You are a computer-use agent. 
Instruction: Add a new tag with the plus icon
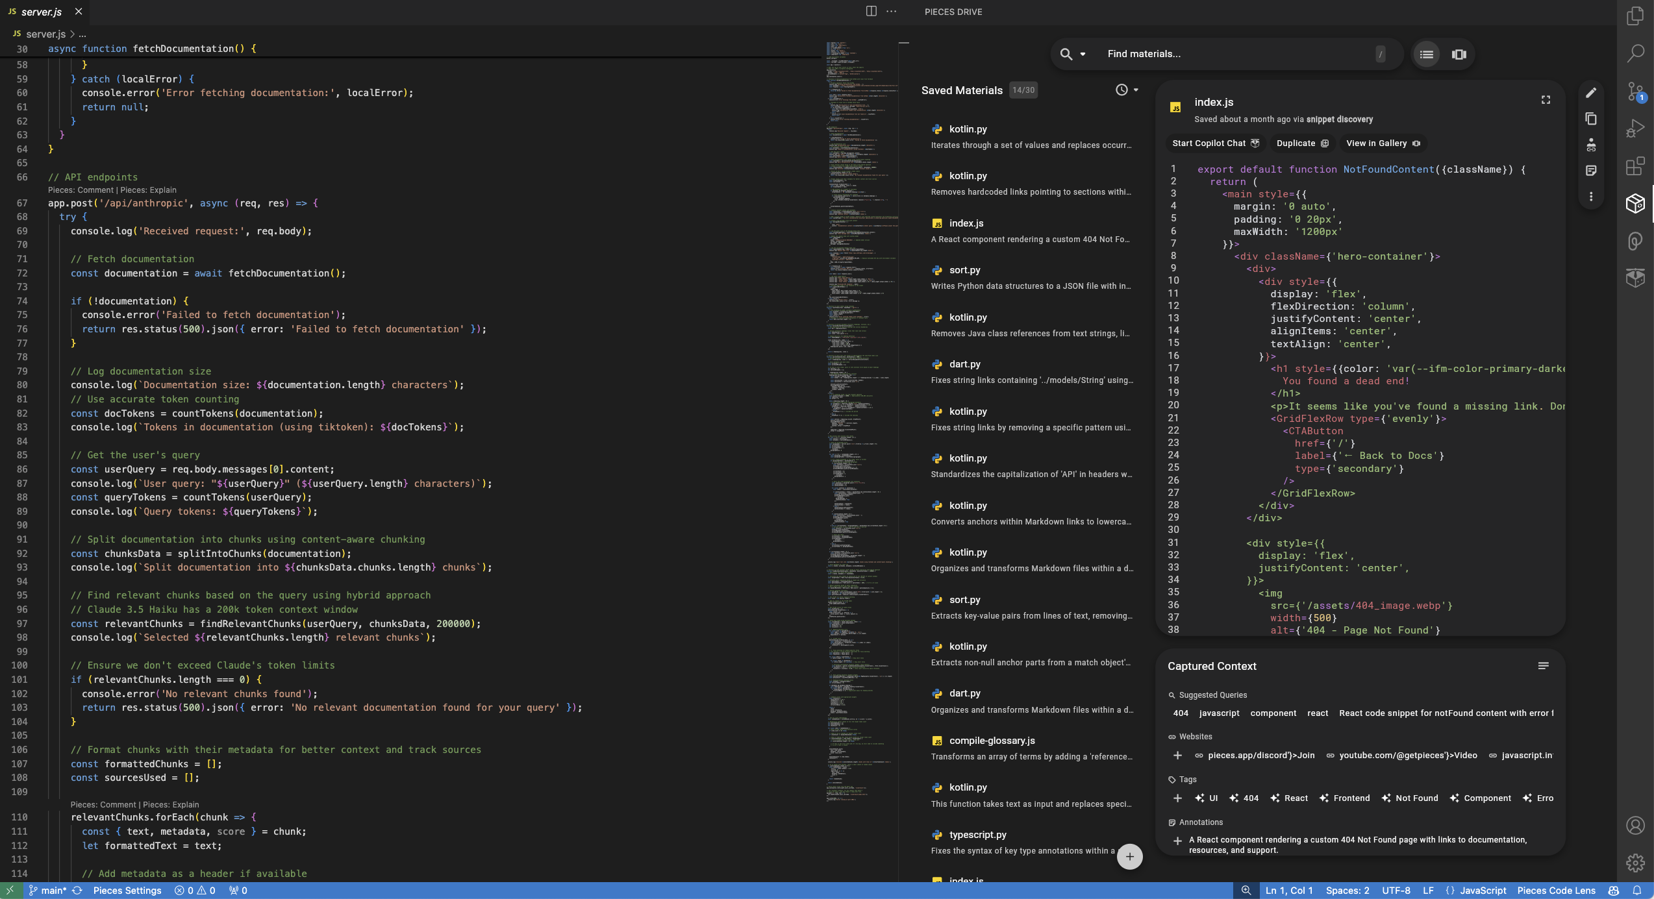pyautogui.click(x=1177, y=798)
